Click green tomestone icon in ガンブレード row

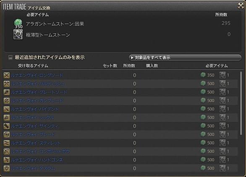point(203,100)
